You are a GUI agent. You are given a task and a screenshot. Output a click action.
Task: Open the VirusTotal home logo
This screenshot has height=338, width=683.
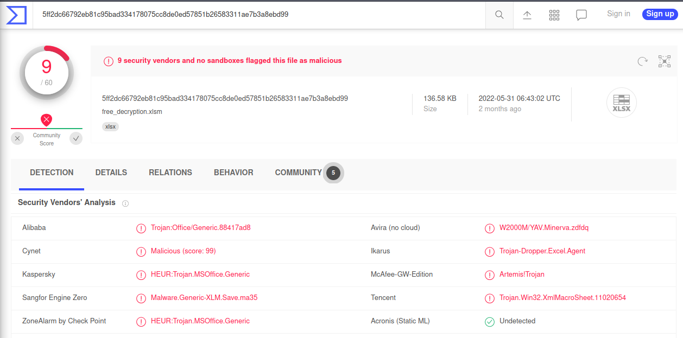click(16, 15)
